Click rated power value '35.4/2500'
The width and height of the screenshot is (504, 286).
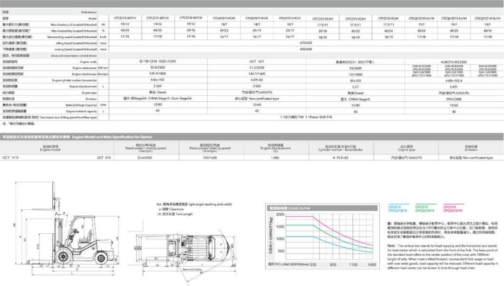point(157,68)
